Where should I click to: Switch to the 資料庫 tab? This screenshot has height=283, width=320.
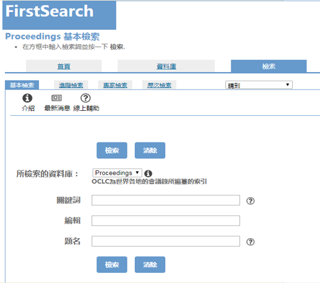click(x=166, y=66)
